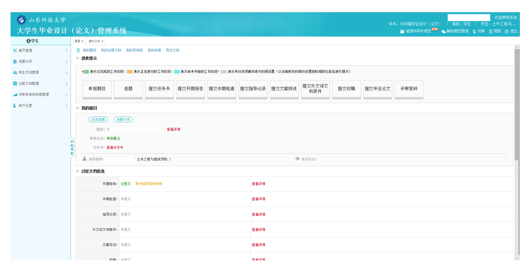Click the 过程文档管理 sidebar icon
Viewport: 528px width, 273px height.
tap(15, 84)
